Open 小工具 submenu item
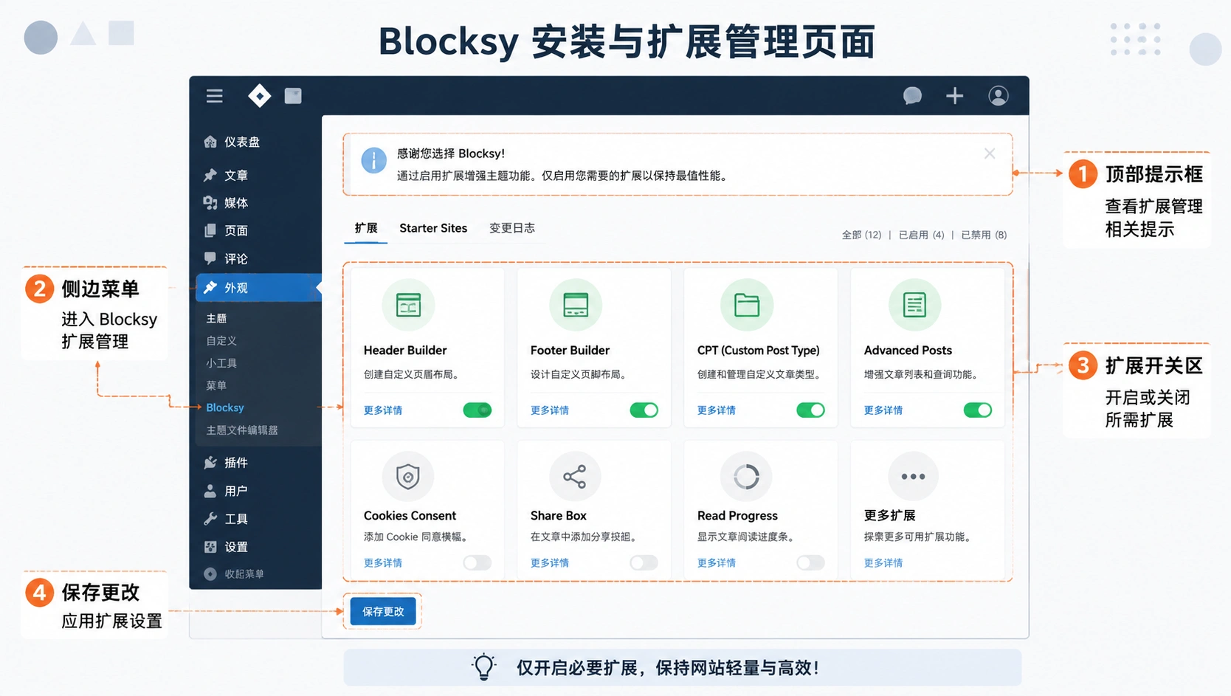This screenshot has width=1231, height=696. click(x=221, y=363)
